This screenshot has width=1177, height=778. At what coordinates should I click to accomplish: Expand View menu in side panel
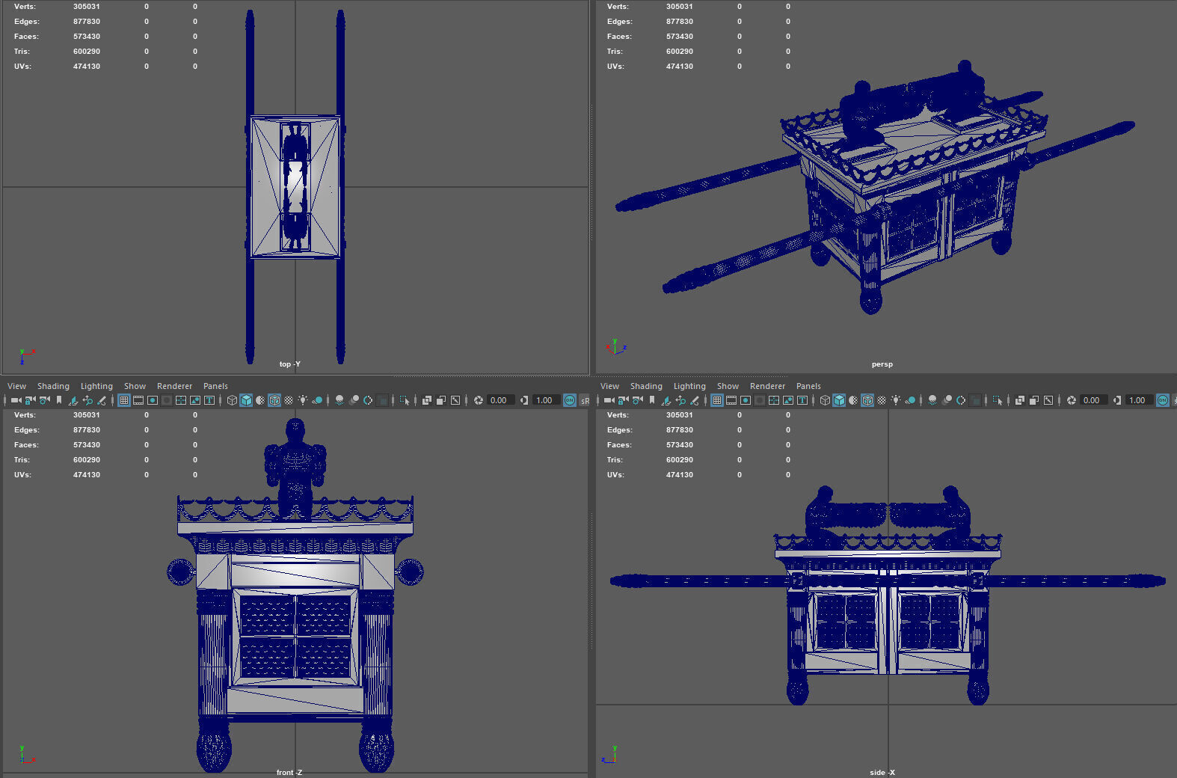[x=609, y=386]
